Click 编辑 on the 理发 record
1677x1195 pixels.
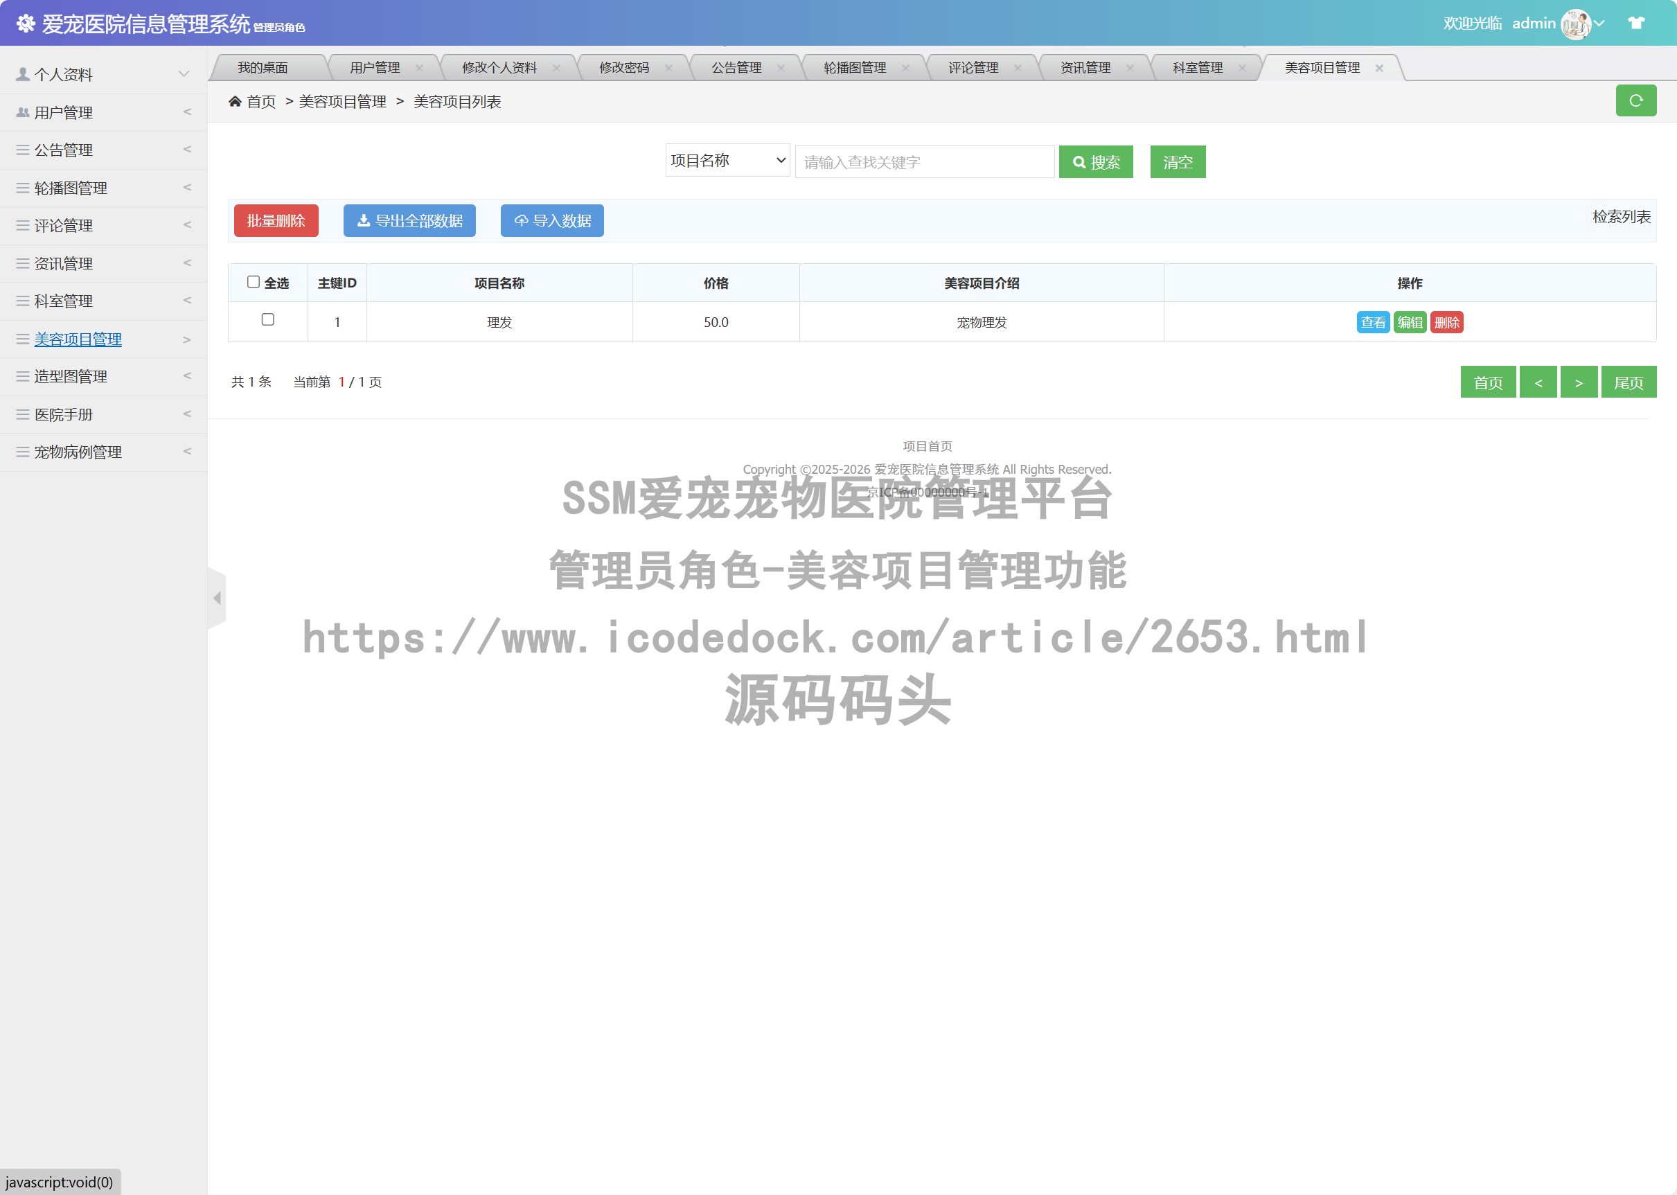coord(1409,321)
